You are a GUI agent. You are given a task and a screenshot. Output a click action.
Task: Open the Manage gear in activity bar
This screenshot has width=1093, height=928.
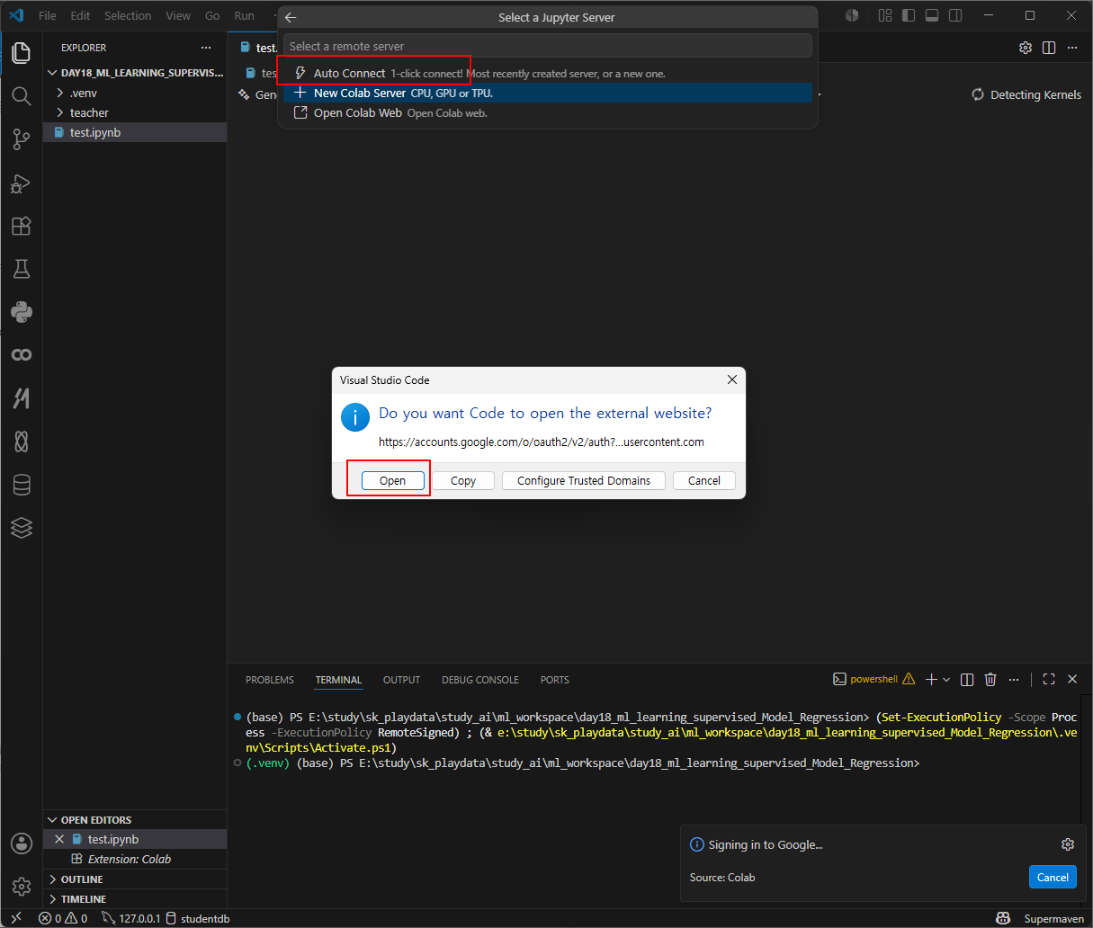(x=22, y=886)
